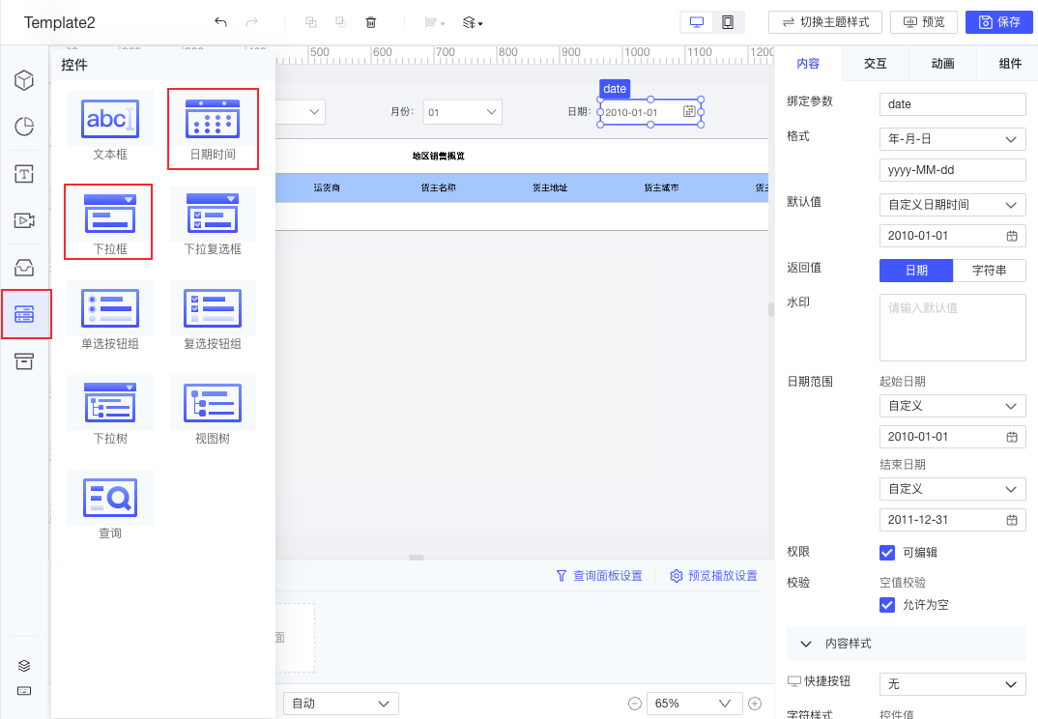Screen dimensions: 1038x719
Task: Click the 地区销售概览 title on canvas
Action: click(x=438, y=157)
